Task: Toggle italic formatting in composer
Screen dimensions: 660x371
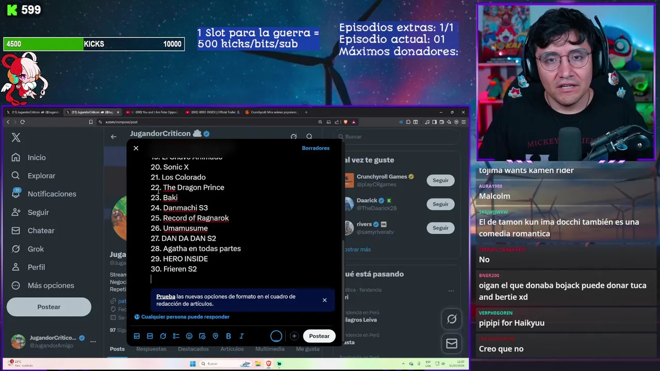Action: 241,336
